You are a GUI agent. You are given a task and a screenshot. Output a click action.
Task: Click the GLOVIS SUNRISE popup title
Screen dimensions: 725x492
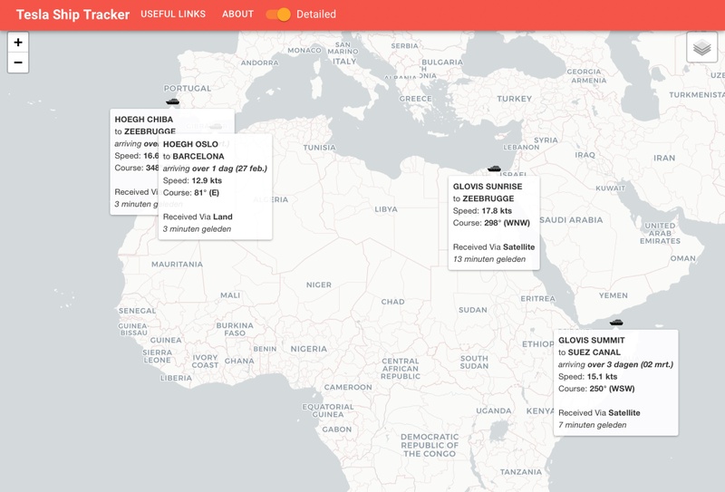point(488,187)
